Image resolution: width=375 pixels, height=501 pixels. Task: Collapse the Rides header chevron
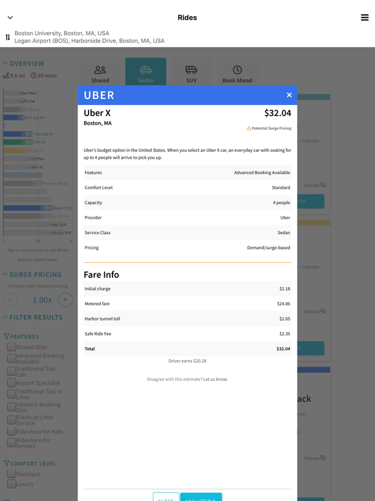tap(10, 18)
